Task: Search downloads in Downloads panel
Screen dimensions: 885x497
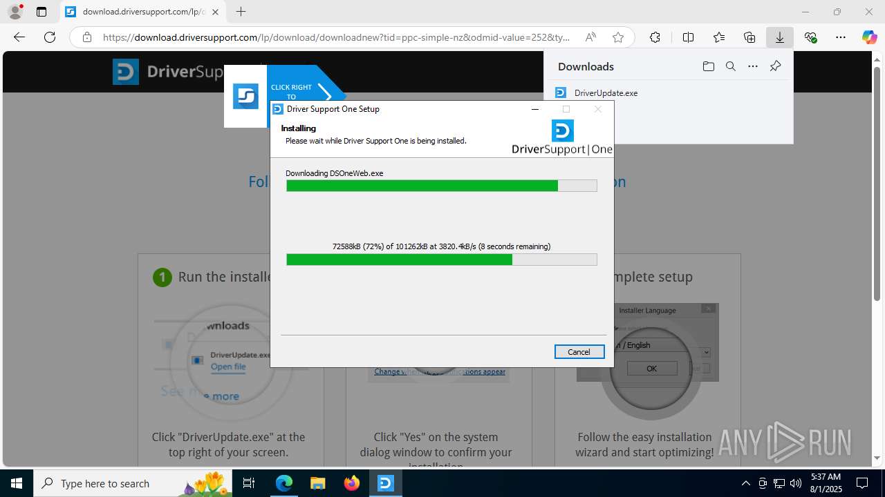Action: (730, 66)
